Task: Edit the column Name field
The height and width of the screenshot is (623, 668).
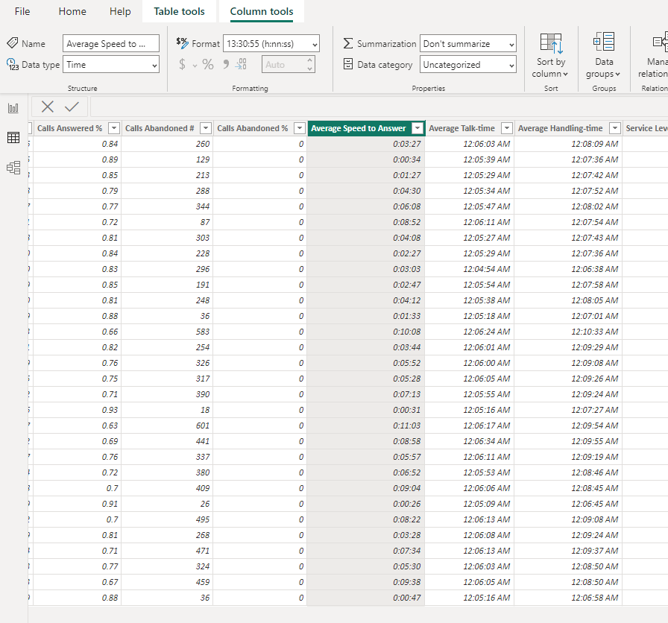Action: [111, 43]
